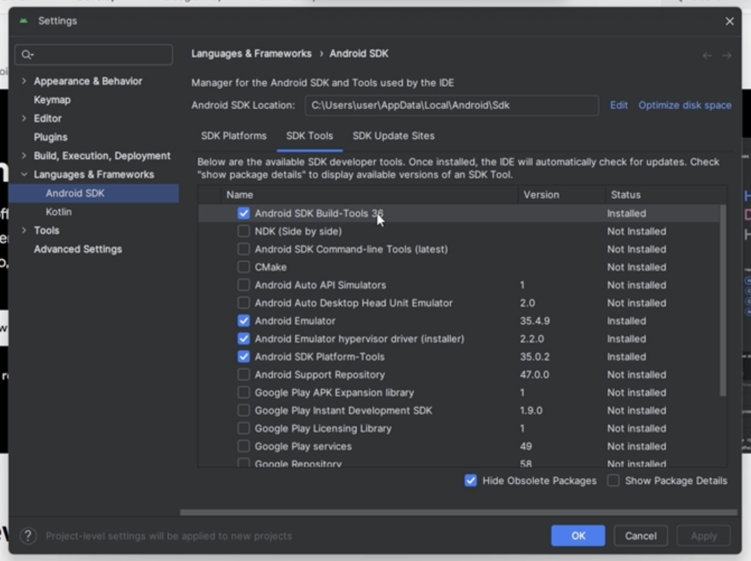Screen dimensions: 751x561
Task: Open the help question mark button
Action: click(28, 536)
